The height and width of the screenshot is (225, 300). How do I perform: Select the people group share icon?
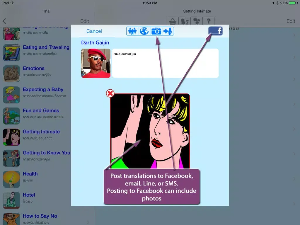pos(132,31)
